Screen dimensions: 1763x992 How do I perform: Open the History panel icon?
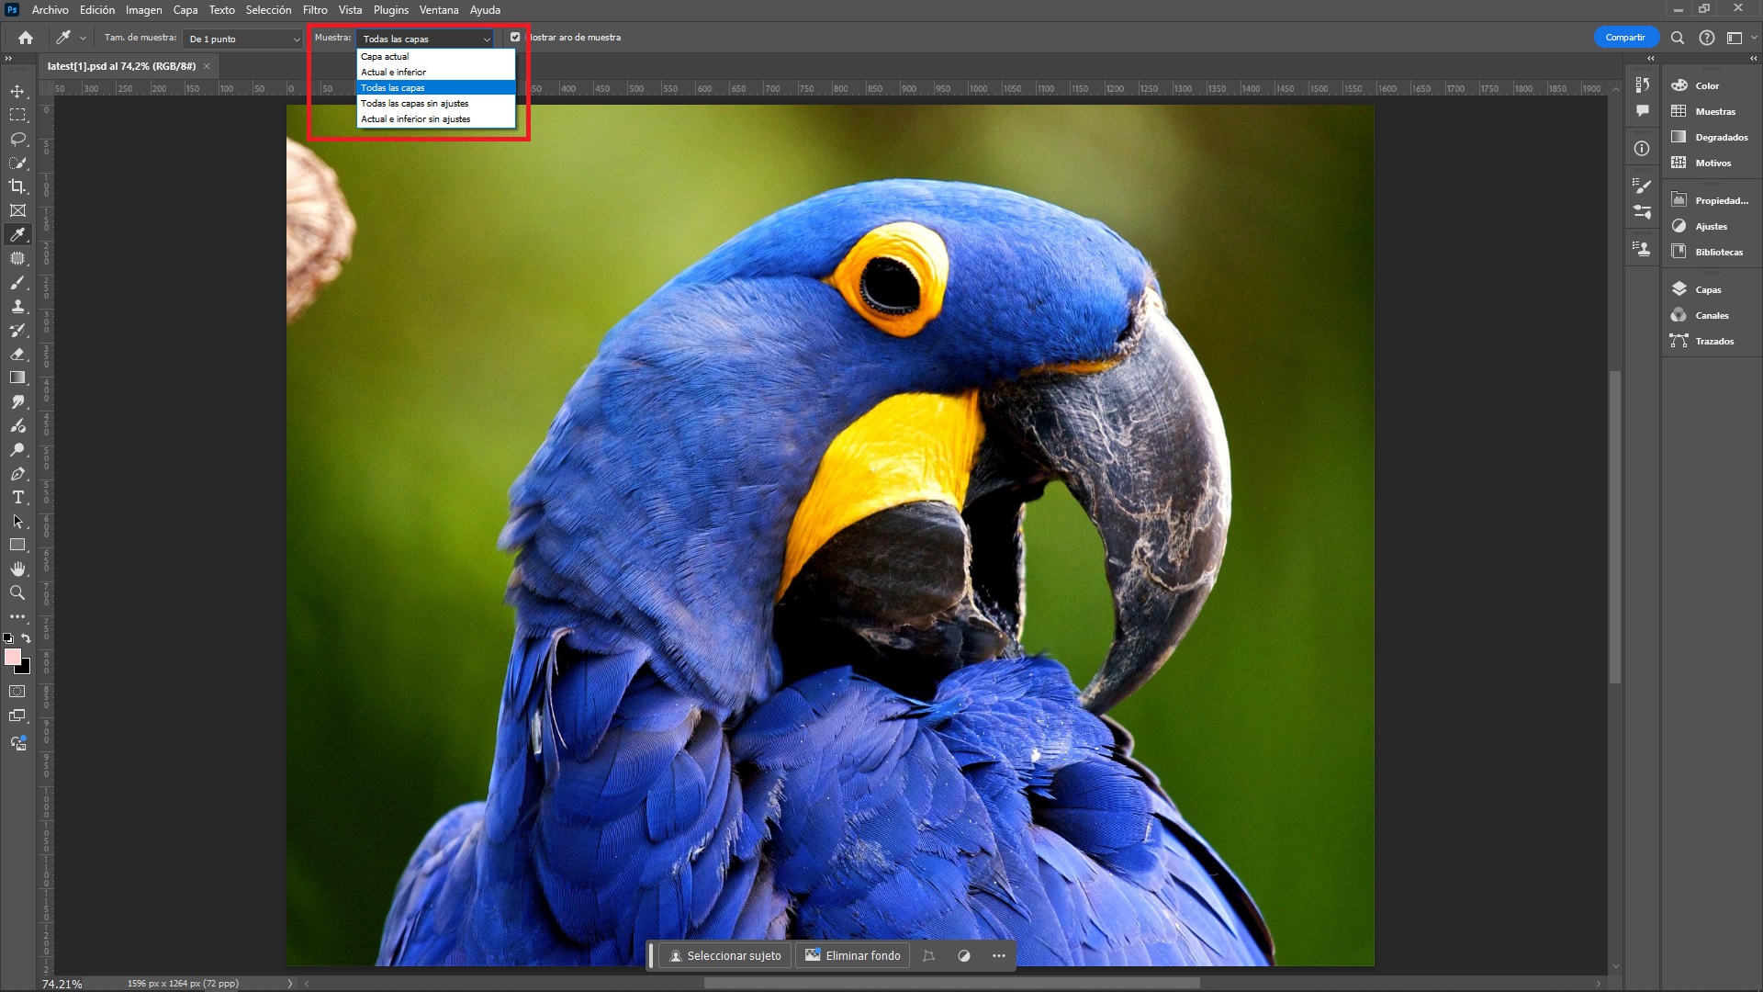1643,85
